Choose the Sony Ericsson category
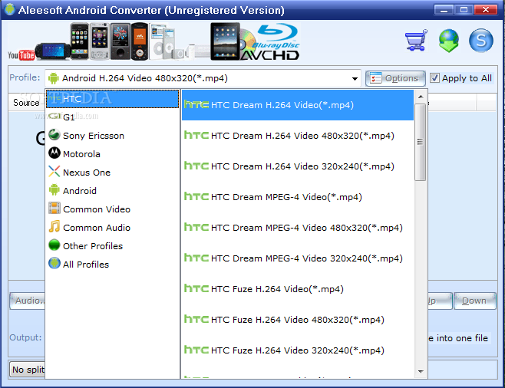Image resolution: width=505 pixels, height=388 pixels. (x=112, y=136)
